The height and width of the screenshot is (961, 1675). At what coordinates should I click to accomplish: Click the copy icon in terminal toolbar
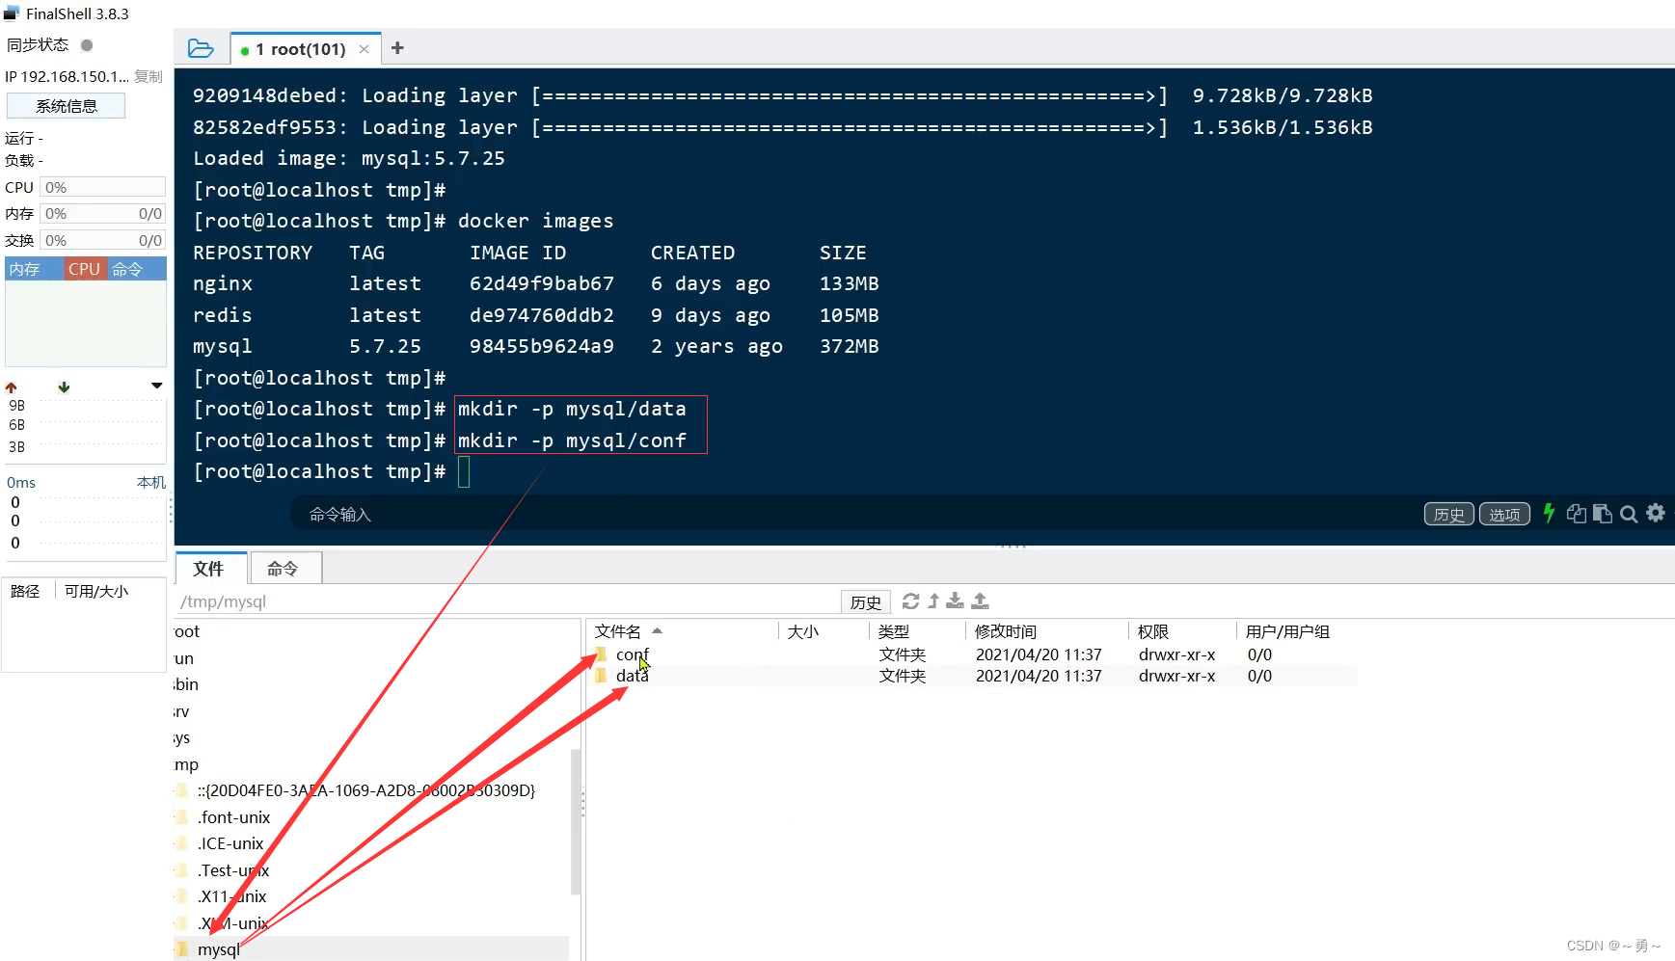(1577, 514)
